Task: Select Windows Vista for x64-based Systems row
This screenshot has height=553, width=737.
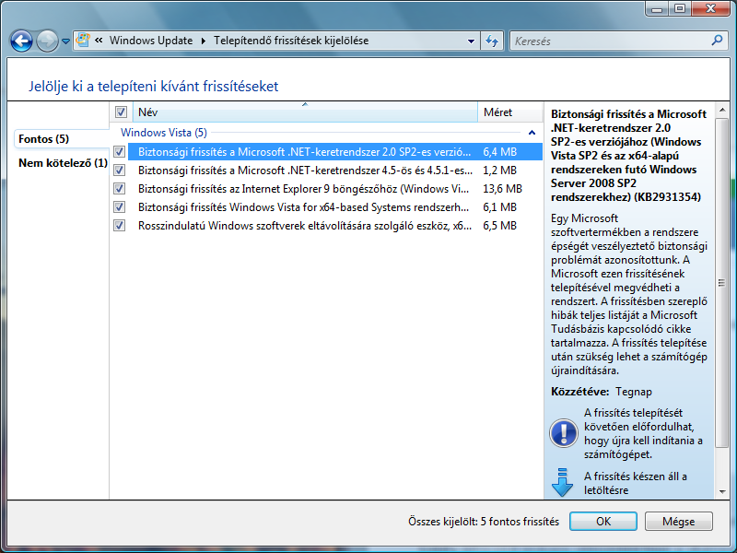Action: 334,206
